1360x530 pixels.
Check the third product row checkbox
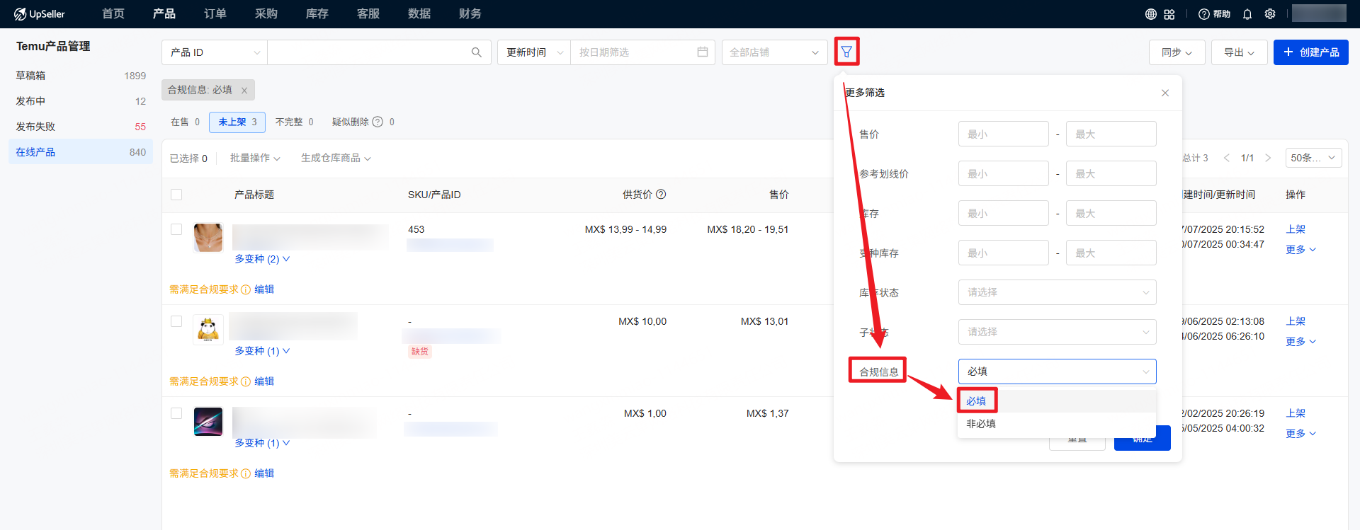tap(176, 413)
